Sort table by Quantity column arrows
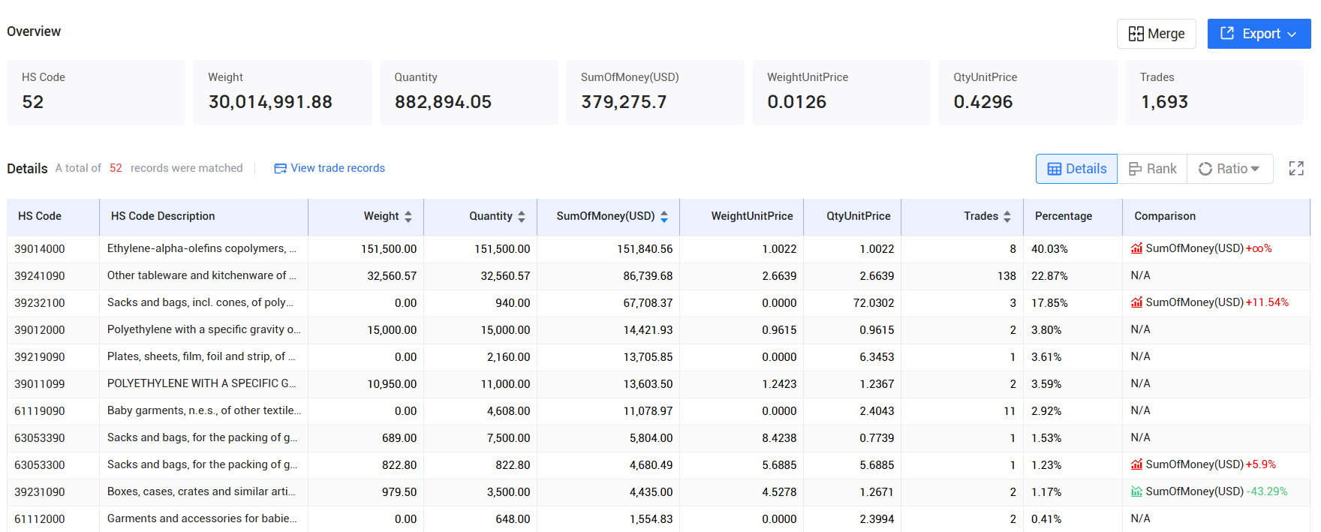Screen dimensions: 1321x532 point(522,216)
